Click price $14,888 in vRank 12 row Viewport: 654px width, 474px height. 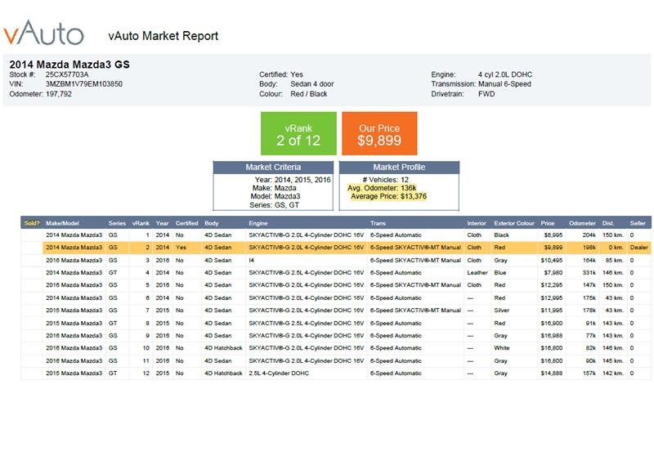coord(551,373)
